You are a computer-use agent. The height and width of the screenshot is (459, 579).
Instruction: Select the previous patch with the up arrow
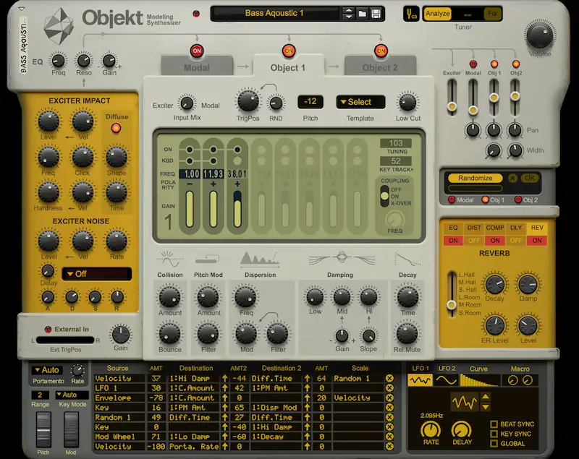coord(348,10)
